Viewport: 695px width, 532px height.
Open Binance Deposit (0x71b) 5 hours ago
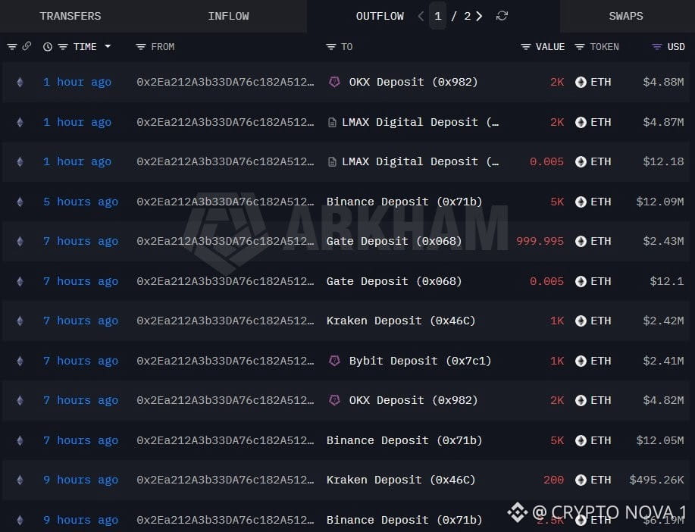pyautogui.click(x=404, y=202)
